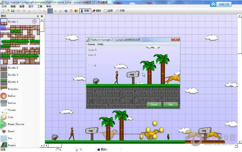The width and height of the screenshot is (242, 152).
Task: Run the game with the green play icon
Action: (x=50, y=11)
